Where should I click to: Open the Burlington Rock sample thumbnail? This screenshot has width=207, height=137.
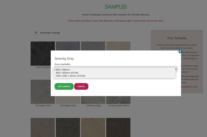tap(43, 92)
